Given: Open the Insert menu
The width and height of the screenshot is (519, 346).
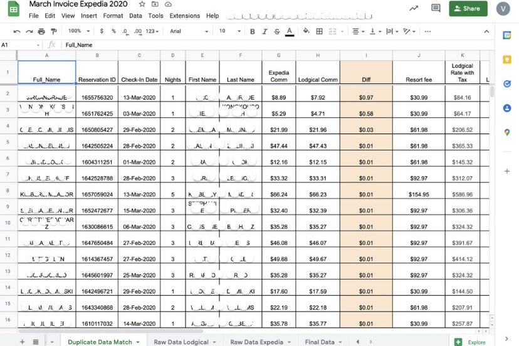Looking at the screenshot, I should click(89, 16).
